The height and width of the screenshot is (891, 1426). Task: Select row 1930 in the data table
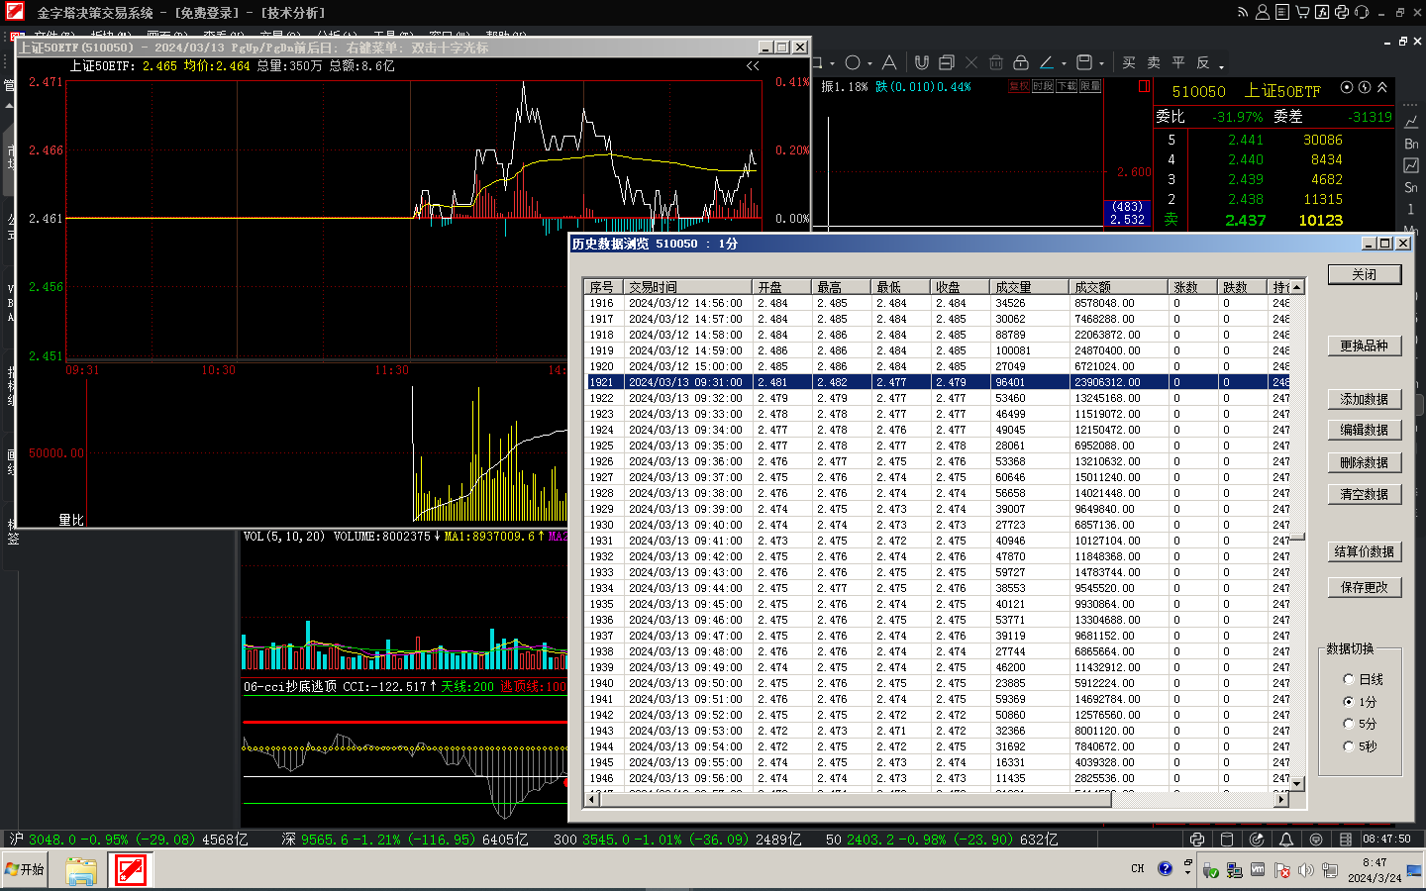point(937,525)
